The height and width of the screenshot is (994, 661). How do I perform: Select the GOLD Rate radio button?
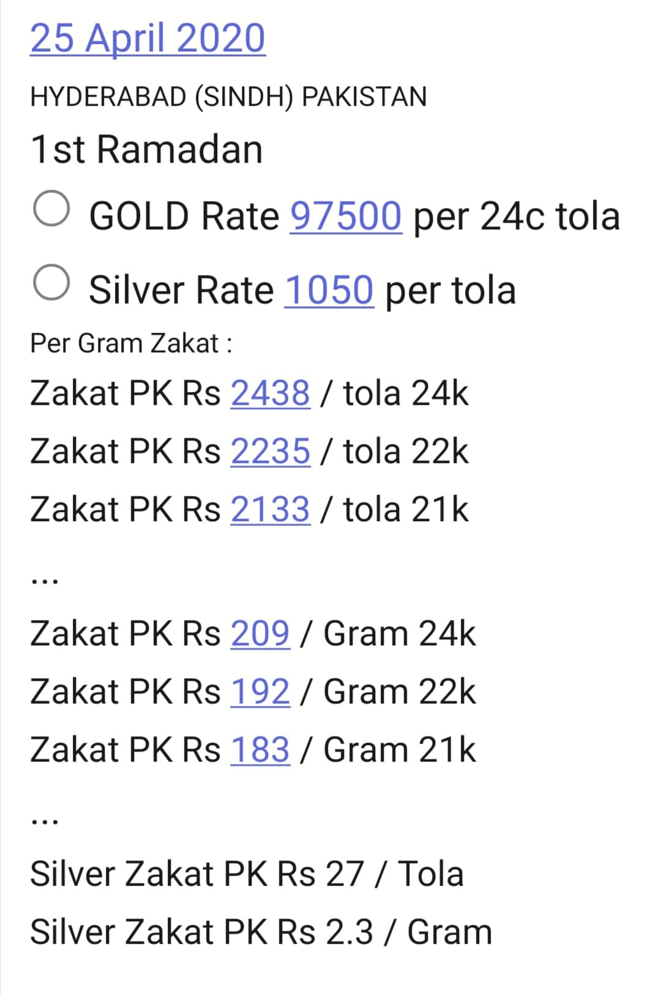[x=51, y=209]
